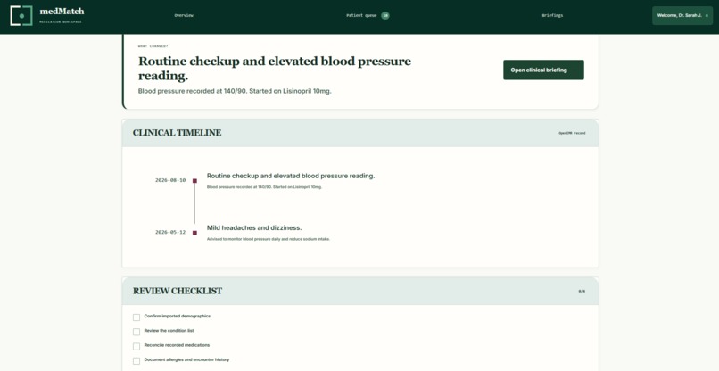This screenshot has height=371, width=719.
Task: Click the checklist progress counter 0/4
Action: pos(582,292)
